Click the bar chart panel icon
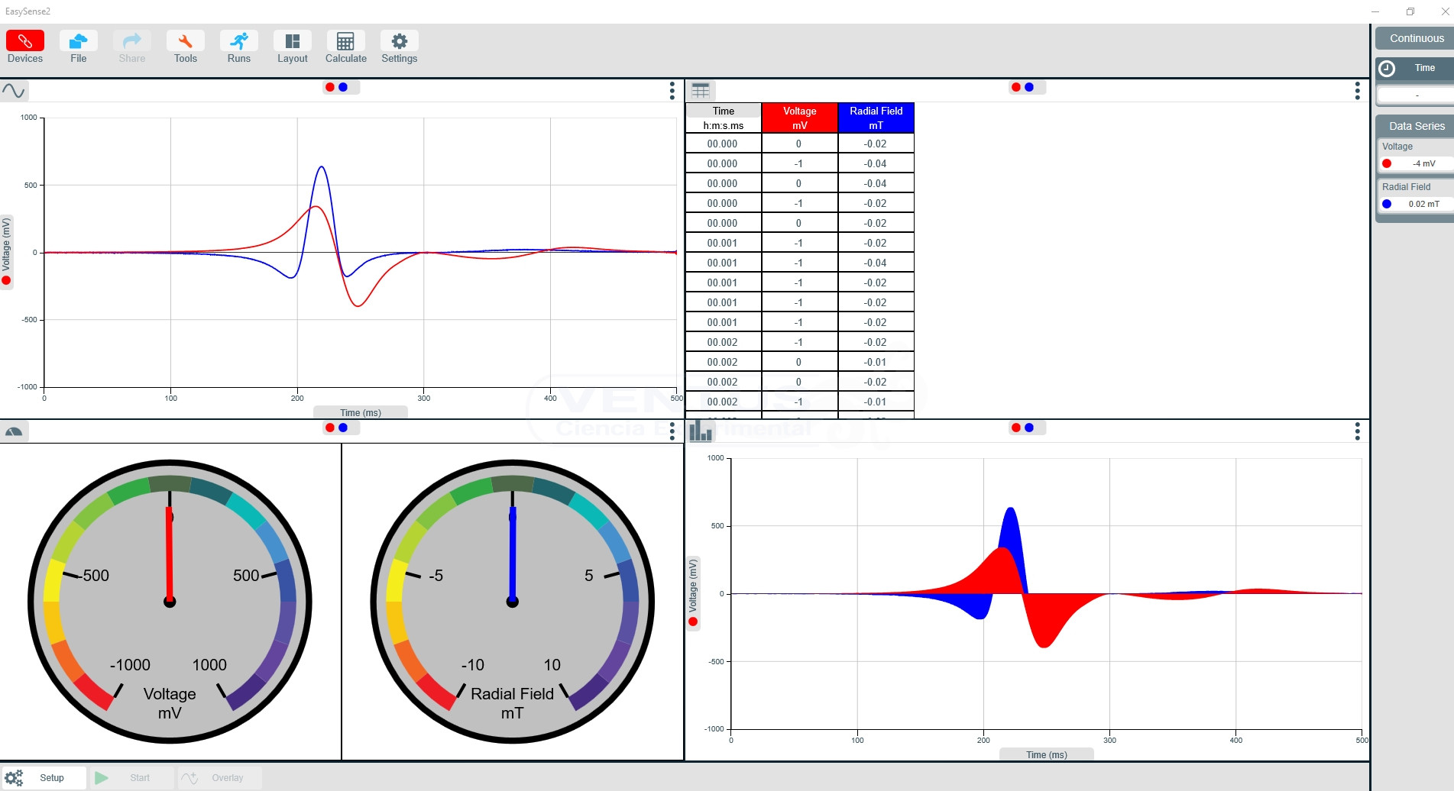This screenshot has width=1454, height=791. (701, 431)
